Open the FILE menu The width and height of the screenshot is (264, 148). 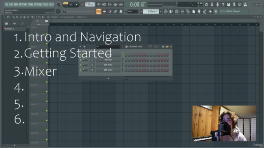pos(7,5)
